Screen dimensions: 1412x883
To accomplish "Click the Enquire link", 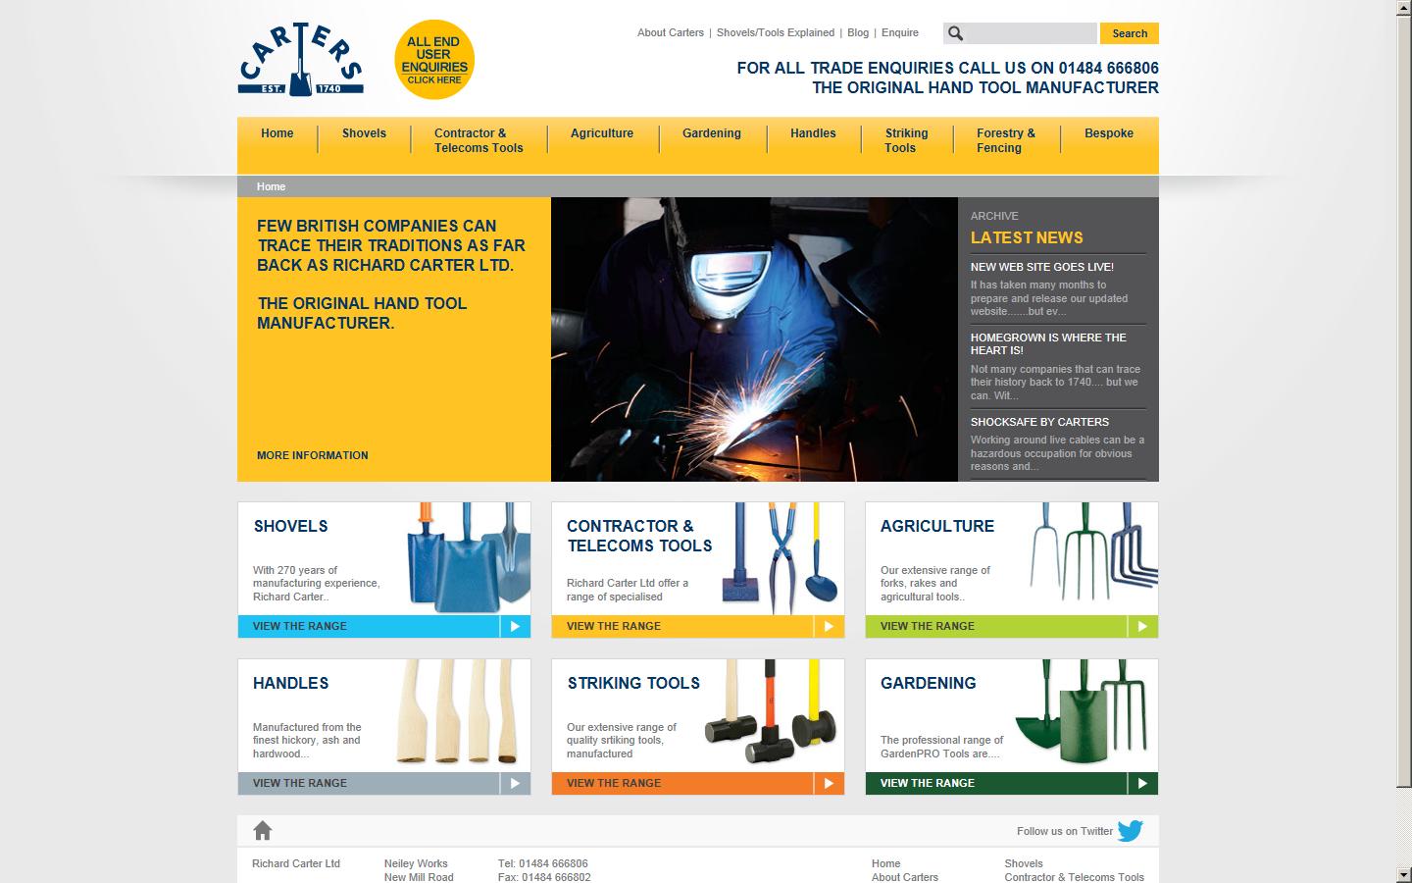I will [899, 32].
